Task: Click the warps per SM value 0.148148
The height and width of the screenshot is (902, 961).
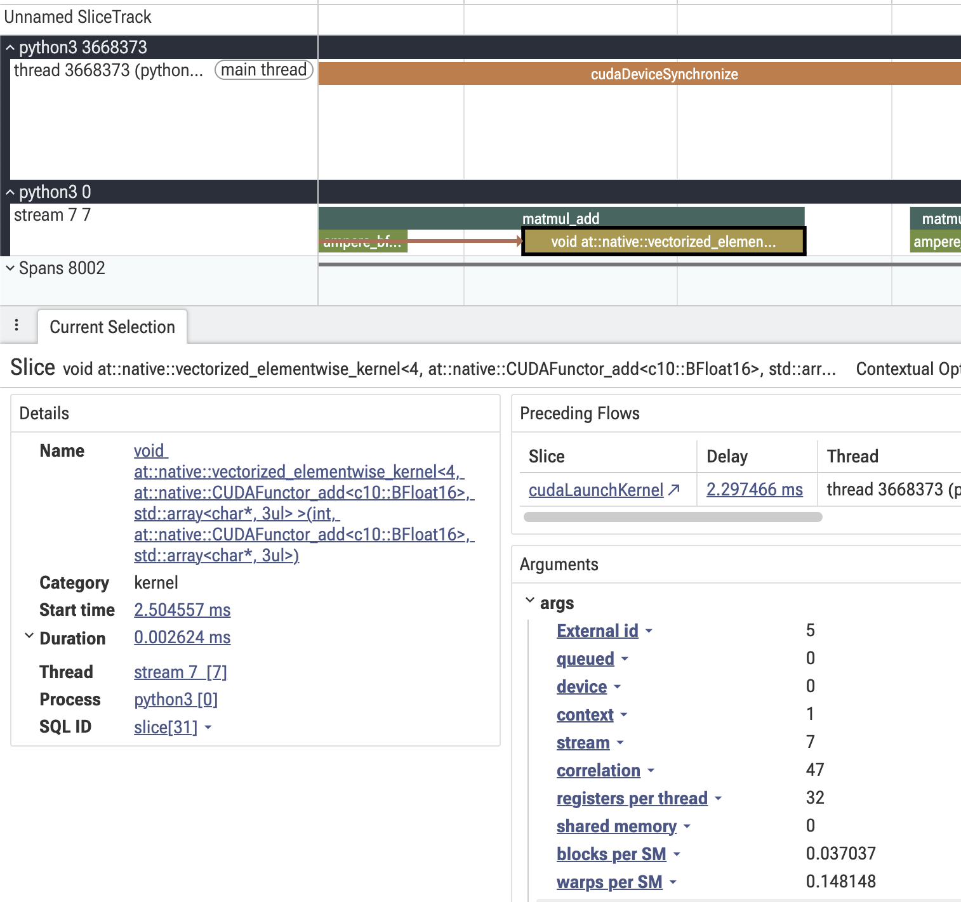Action: click(x=841, y=882)
